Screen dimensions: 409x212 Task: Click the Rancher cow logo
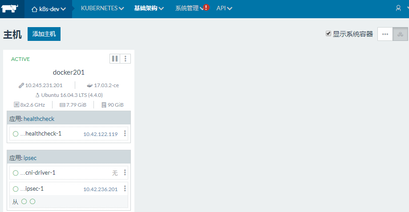pos(10,8)
